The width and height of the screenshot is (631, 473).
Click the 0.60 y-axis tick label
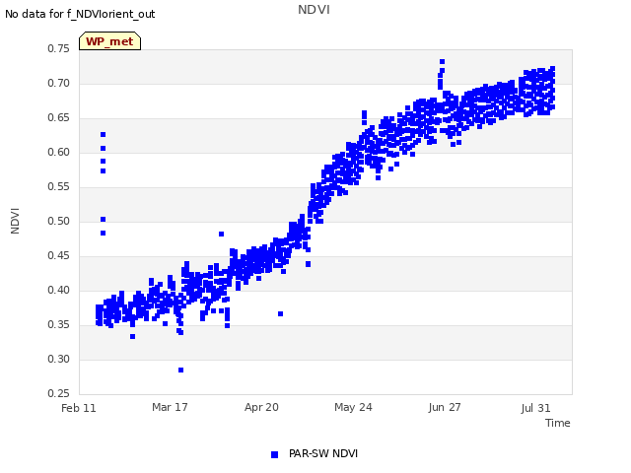pos(58,152)
